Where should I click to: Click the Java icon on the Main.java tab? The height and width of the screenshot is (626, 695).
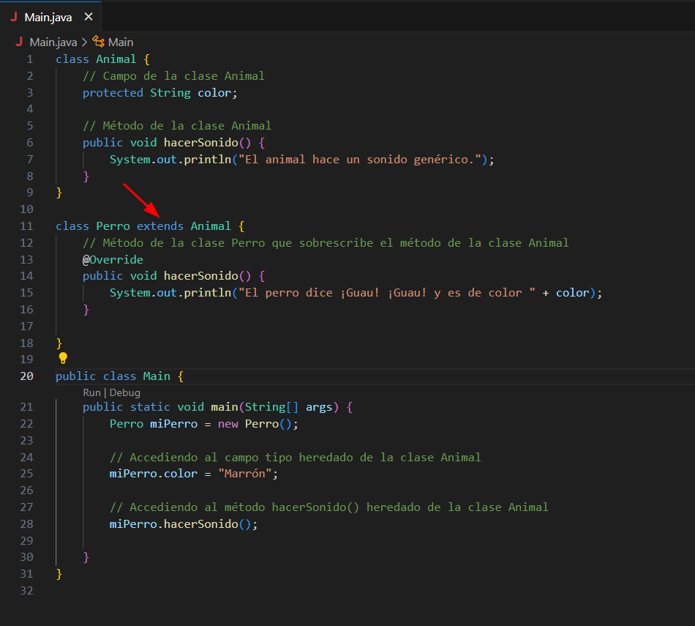(14, 17)
